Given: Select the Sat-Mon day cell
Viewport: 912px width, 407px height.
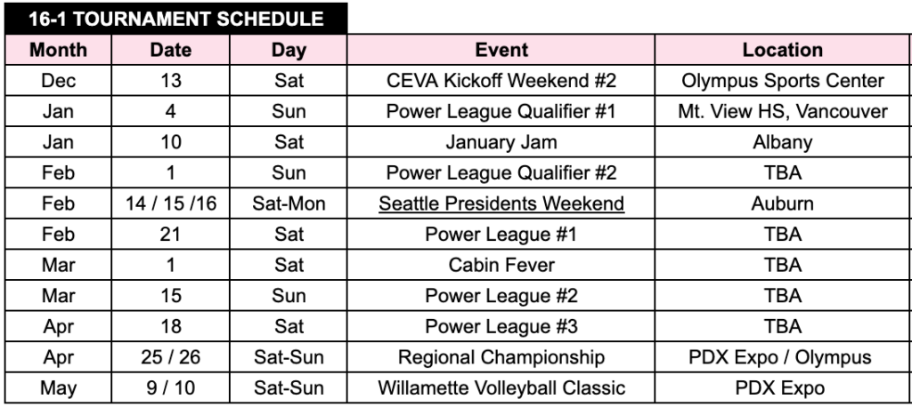Looking at the screenshot, I should pyautogui.click(x=289, y=203).
